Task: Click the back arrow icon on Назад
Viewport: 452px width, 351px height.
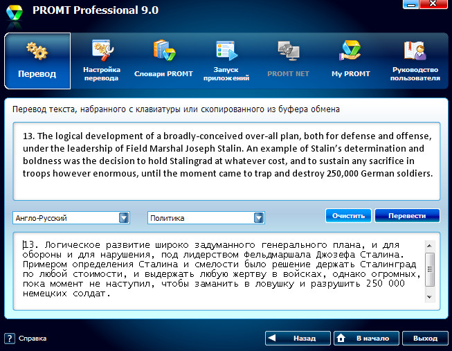Action: (x=272, y=338)
